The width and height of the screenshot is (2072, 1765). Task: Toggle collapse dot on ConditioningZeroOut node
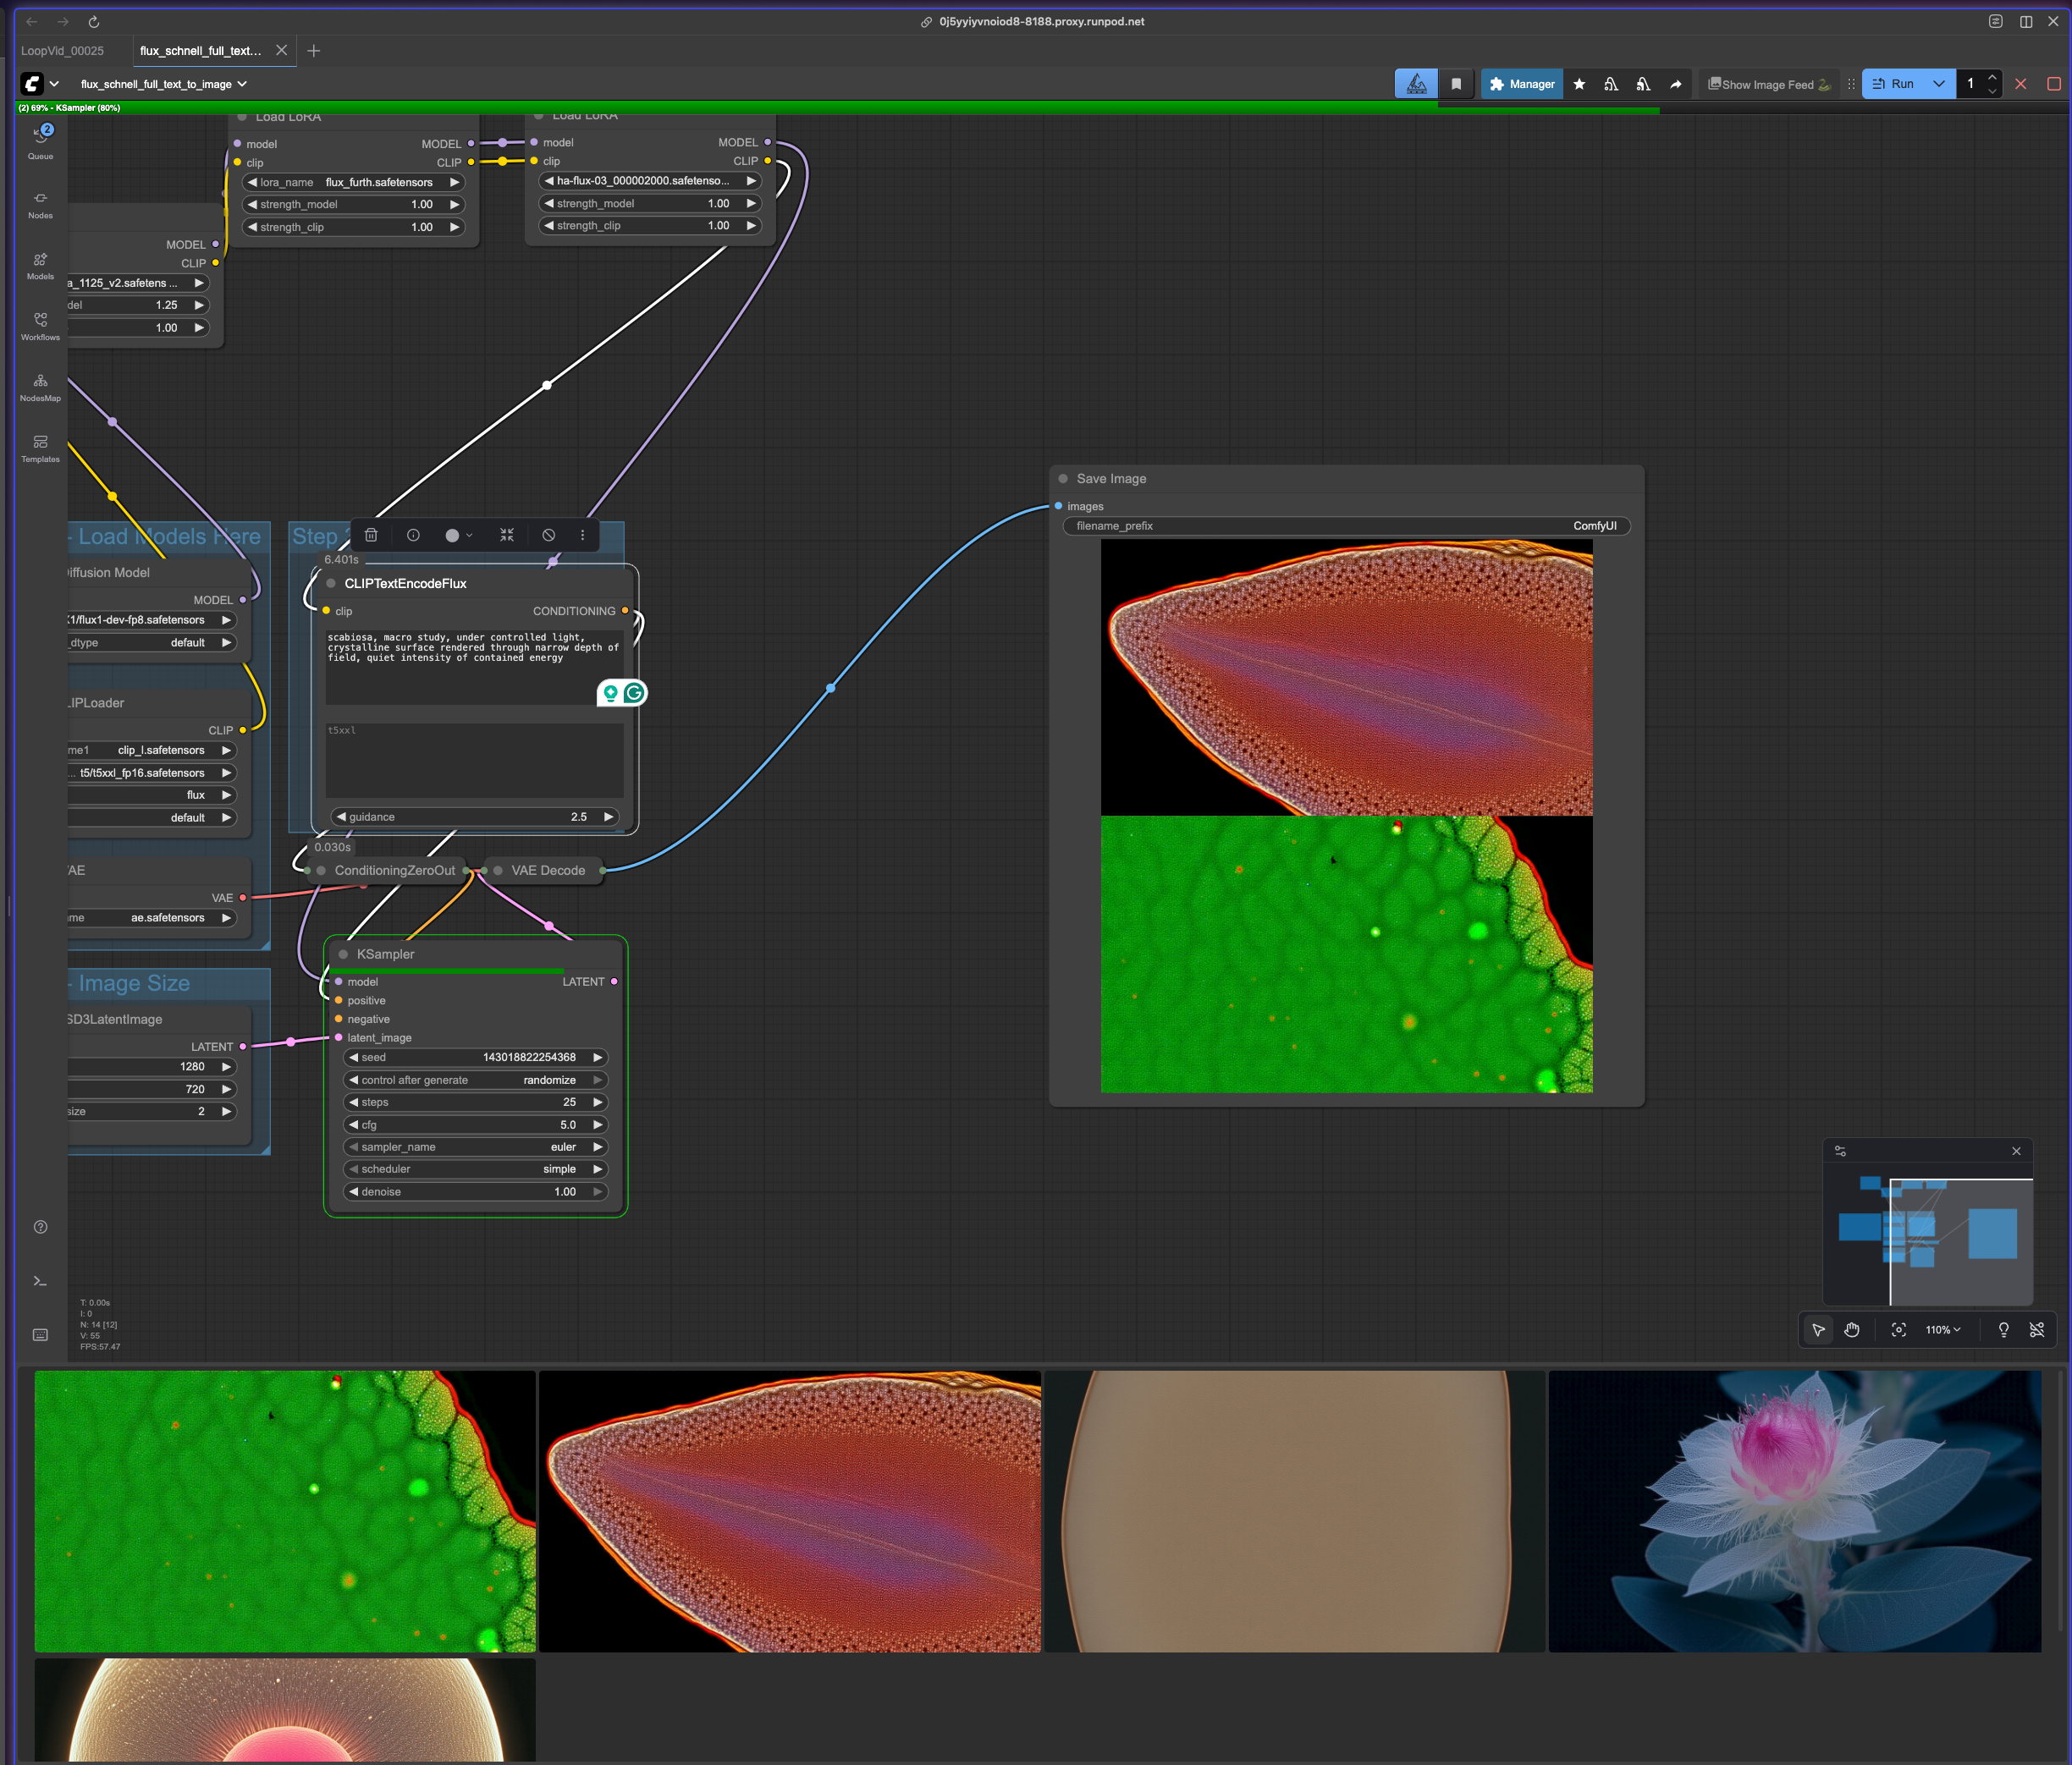coord(321,871)
